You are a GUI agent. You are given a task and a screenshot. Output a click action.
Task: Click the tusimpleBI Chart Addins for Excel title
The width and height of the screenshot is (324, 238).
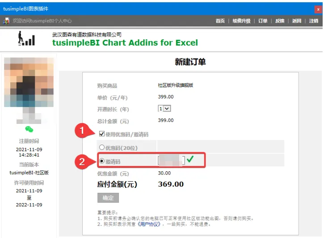click(125, 43)
